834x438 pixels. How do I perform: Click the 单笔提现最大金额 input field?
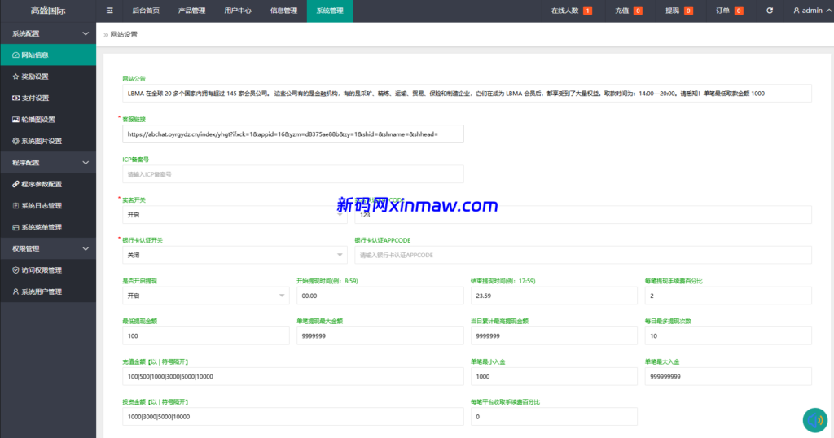[380, 336]
